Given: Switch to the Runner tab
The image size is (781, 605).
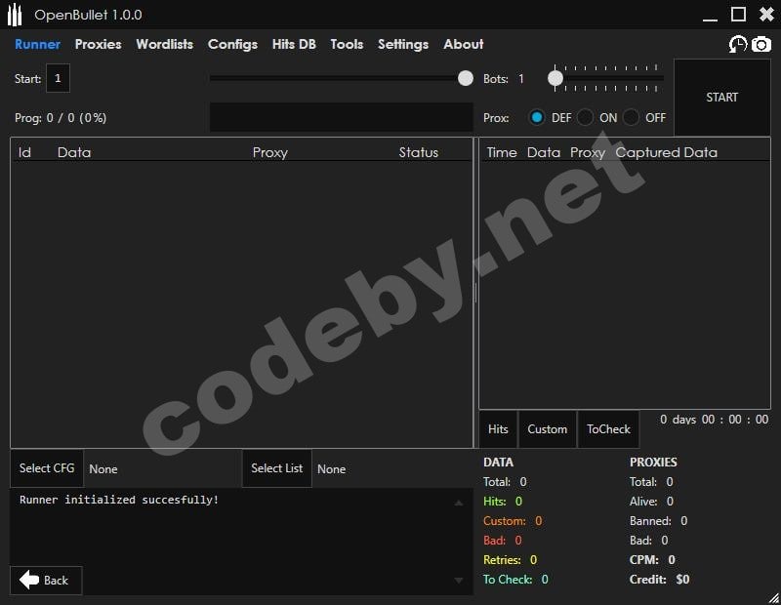Looking at the screenshot, I should pyautogui.click(x=37, y=44).
